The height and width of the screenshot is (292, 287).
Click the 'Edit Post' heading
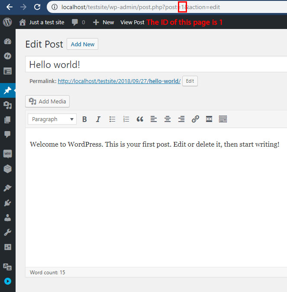click(x=44, y=44)
